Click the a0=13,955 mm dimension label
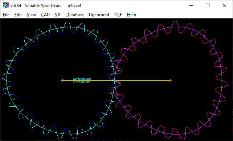The image size is (233, 141). tap(82, 79)
